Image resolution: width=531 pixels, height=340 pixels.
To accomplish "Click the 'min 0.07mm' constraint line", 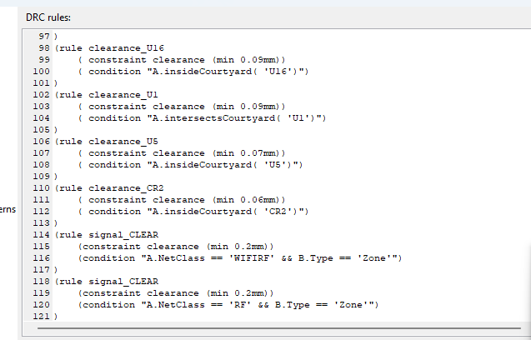I will (182, 153).
